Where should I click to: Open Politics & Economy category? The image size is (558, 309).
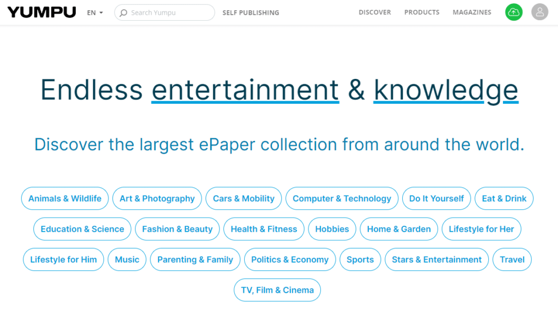pos(290,259)
